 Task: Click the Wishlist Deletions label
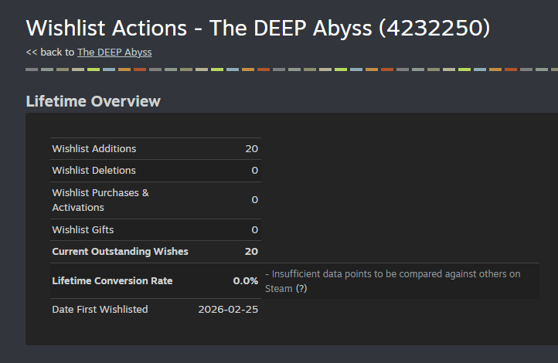(94, 170)
